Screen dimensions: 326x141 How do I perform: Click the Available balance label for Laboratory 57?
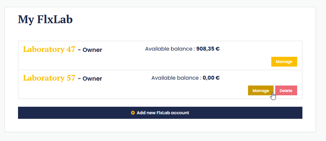click(175, 78)
